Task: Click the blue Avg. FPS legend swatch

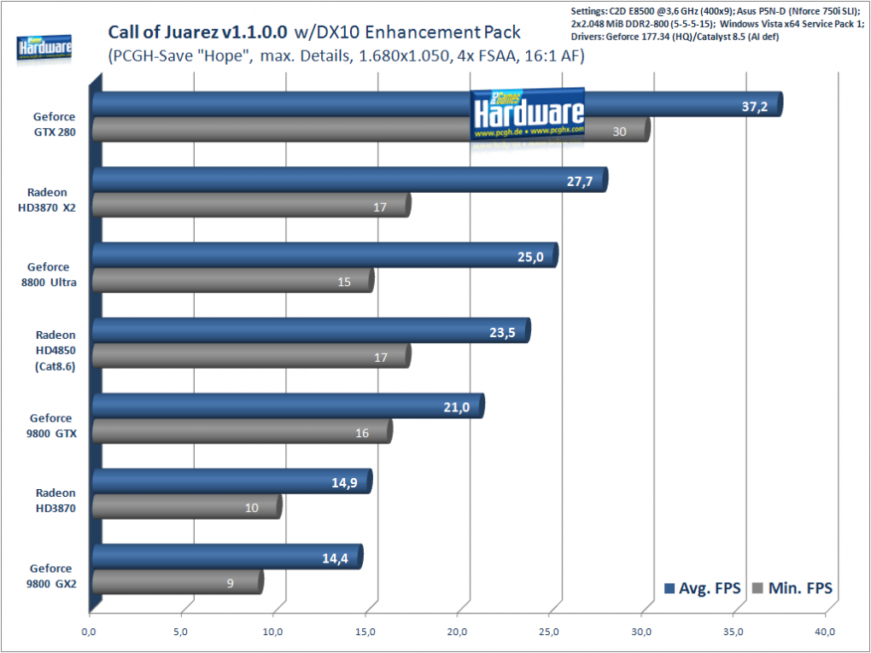Action: (x=669, y=588)
